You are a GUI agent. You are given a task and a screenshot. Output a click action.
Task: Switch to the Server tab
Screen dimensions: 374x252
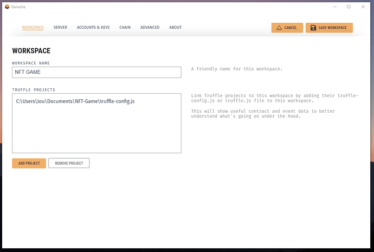click(60, 28)
